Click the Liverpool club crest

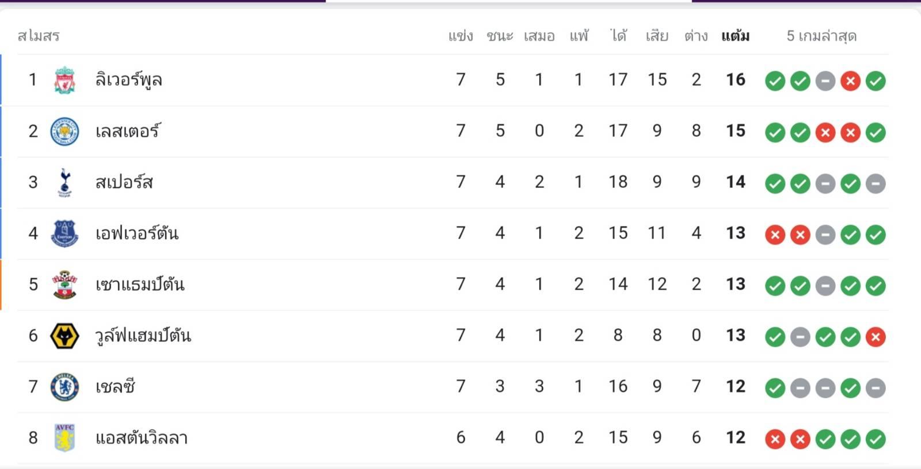64,80
